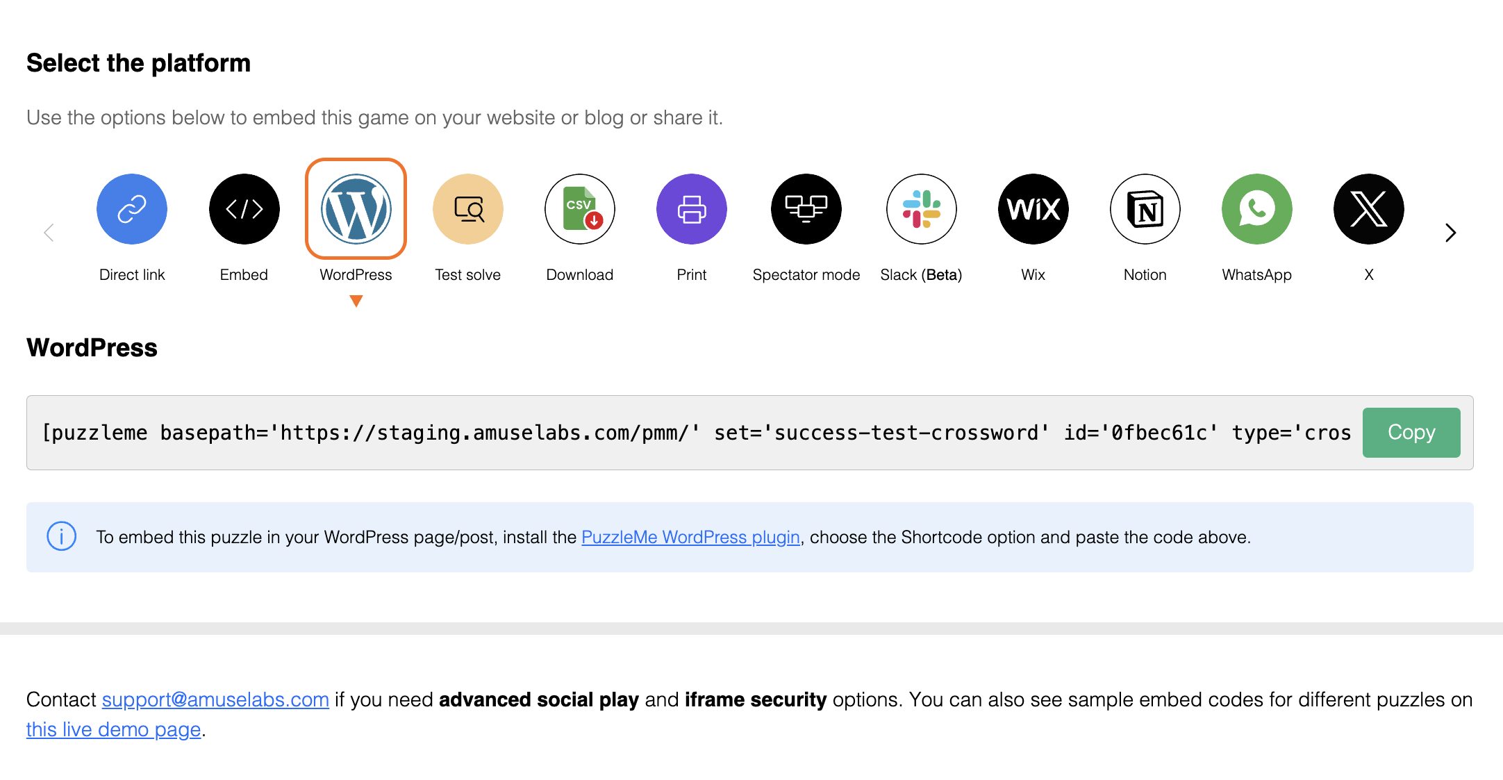Image resolution: width=1503 pixels, height=780 pixels.
Task: Click the 'Select the platform' heading
Action: pyautogui.click(x=138, y=63)
